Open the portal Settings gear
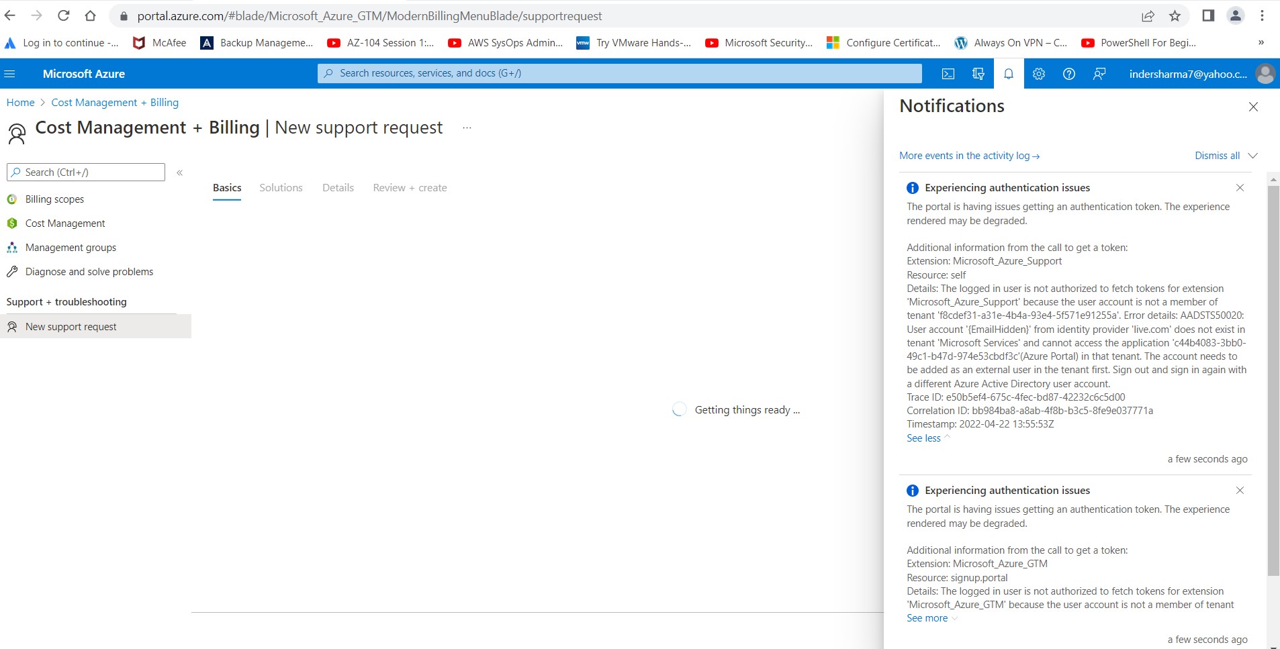The width and height of the screenshot is (1280, 649). (x=1038, y=74)
